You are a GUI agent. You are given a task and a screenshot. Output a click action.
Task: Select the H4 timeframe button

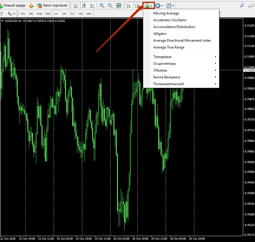[x=64, y=14]
